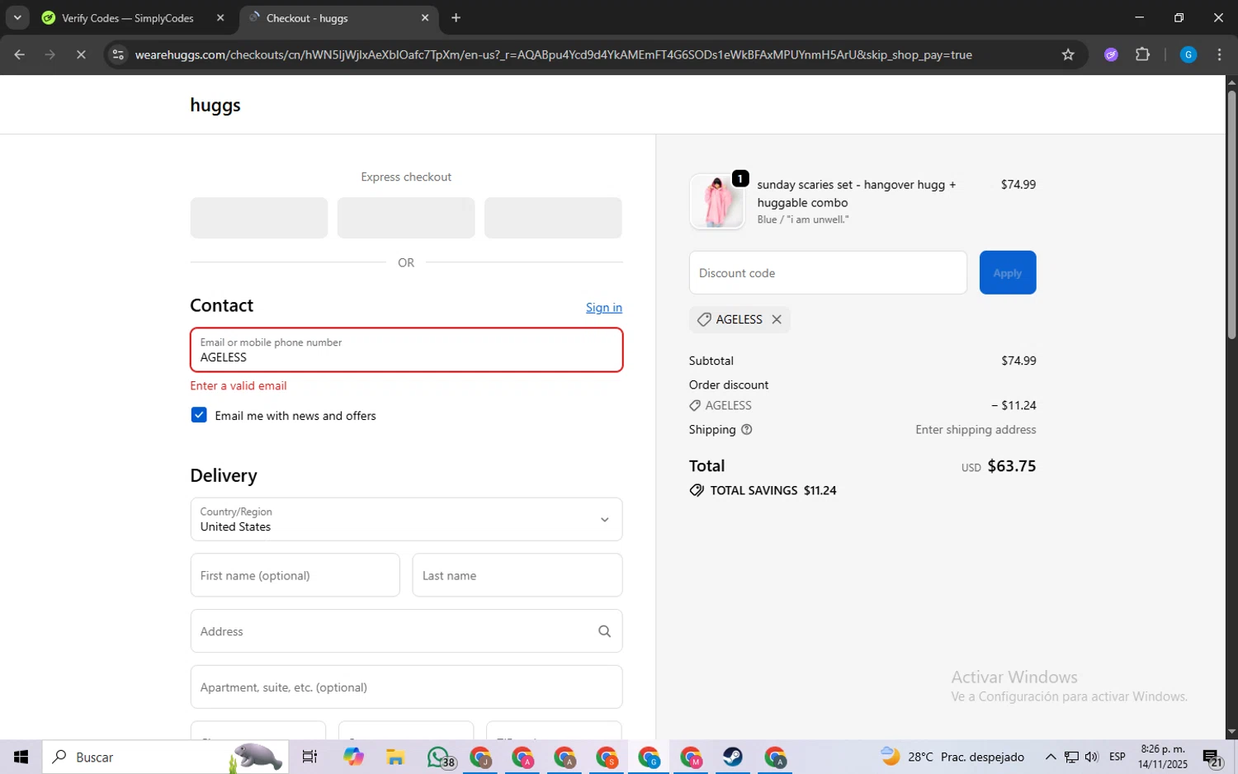The width and height of the screenshot is (1238, 774).
Task: Click the Blue / "i am unwell." variant text
Action: coord(803,219)
